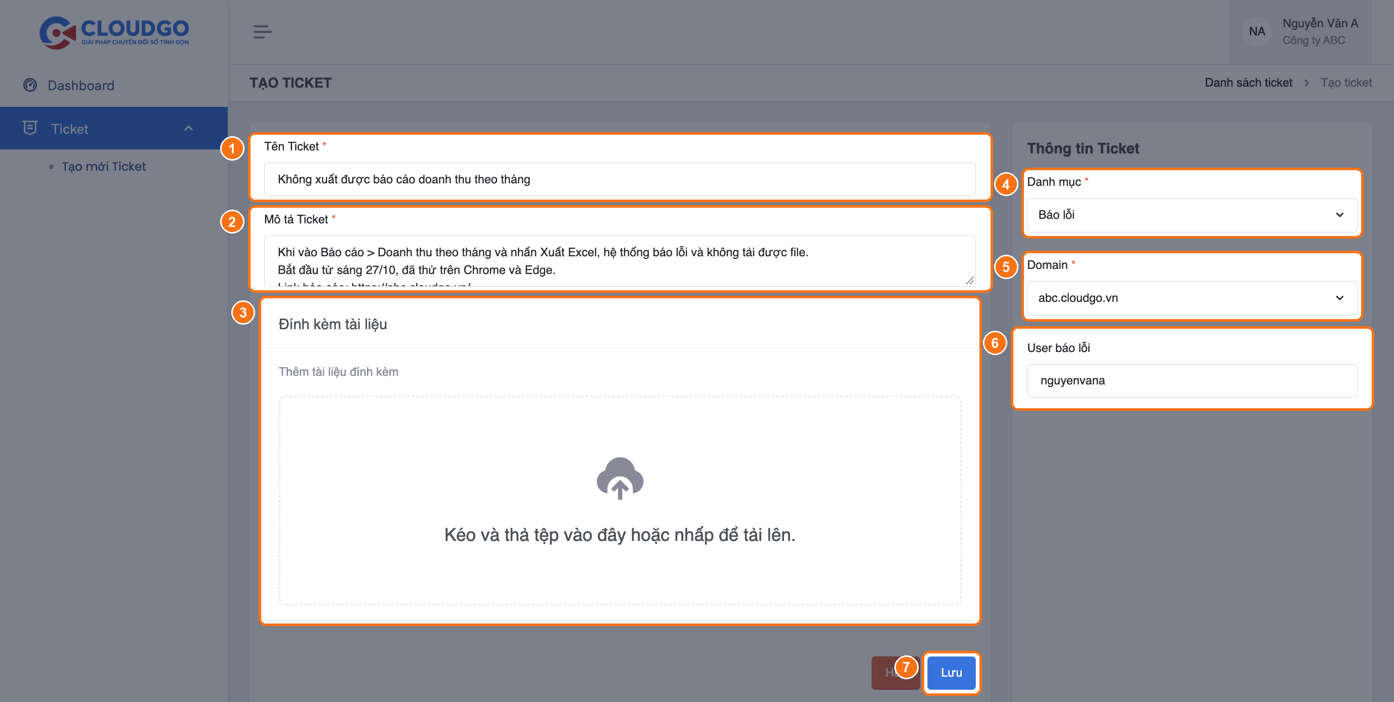
Task: Click the Tên Ticket input field
Action: (x=620, y=179)
